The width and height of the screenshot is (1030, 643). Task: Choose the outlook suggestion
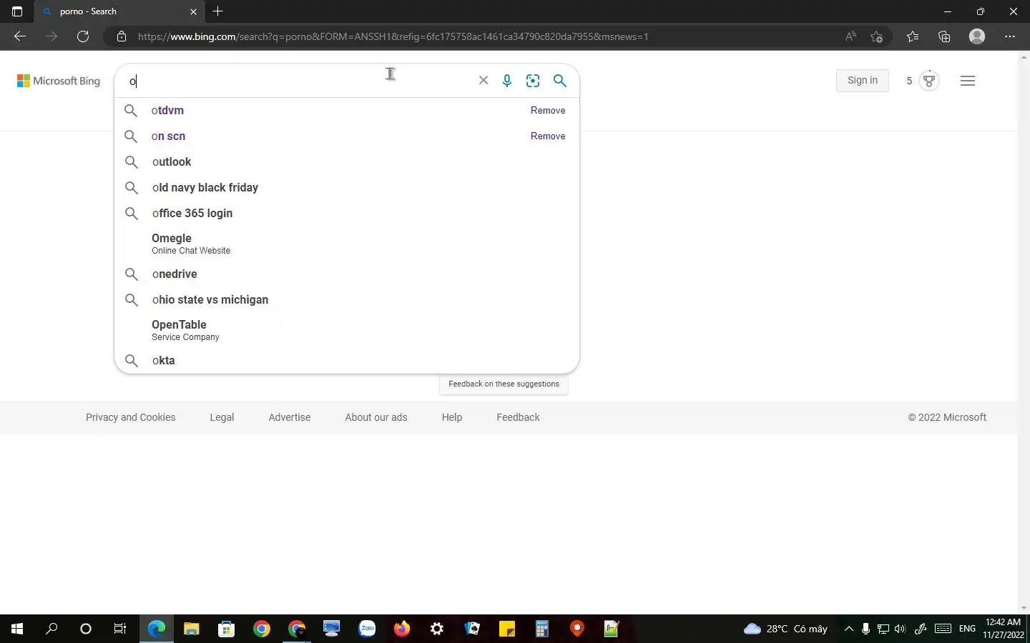(346, 161)
